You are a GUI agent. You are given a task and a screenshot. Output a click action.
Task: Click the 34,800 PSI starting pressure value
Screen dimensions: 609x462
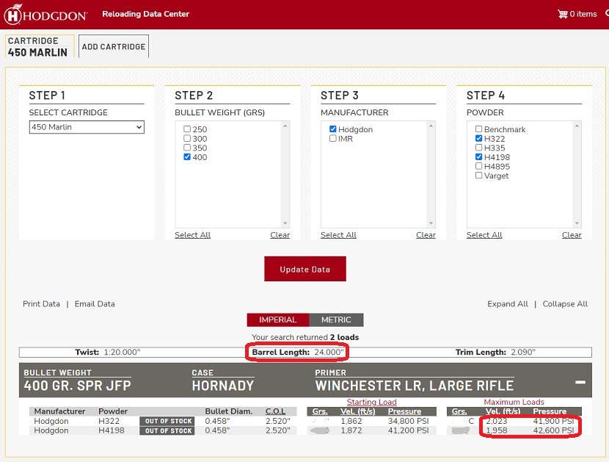click(x=408, y=421)
